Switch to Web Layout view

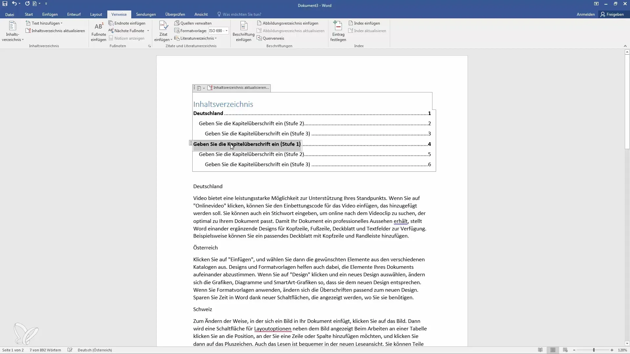click(565, 350)
